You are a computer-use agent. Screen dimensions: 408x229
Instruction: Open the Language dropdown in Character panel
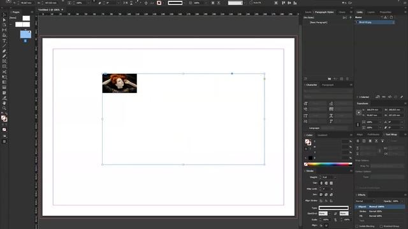coord(334,128)
